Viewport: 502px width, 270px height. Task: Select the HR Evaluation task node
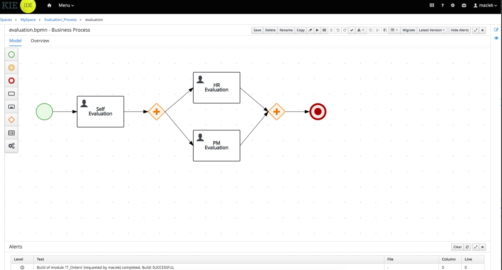[x=216, y=87]
